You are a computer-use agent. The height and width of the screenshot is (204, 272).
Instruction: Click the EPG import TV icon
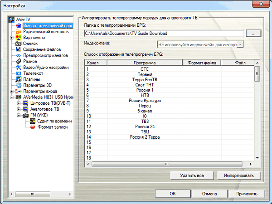tap(19, 26)
